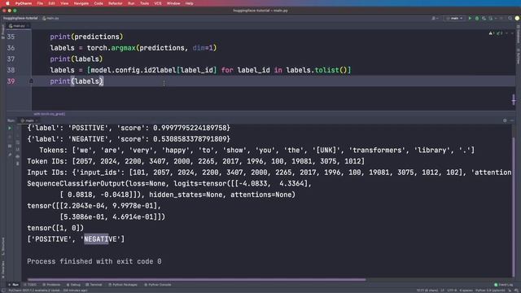The width and height of the screenshot is (521, 293).
Task: Open the Run menu in the menu bar
Action: pos(131,3)
